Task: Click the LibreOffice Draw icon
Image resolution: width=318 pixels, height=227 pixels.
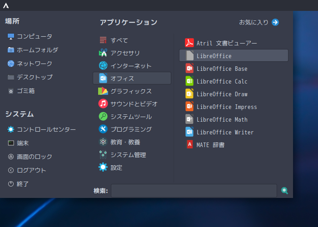Action: 189,94
